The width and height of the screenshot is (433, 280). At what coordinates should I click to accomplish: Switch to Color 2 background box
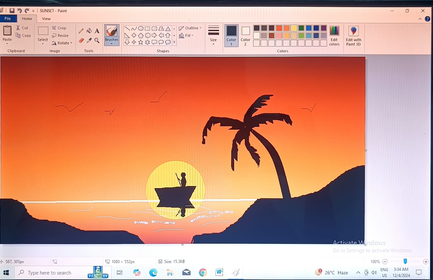pyautogui.click(x=245, y=35)
